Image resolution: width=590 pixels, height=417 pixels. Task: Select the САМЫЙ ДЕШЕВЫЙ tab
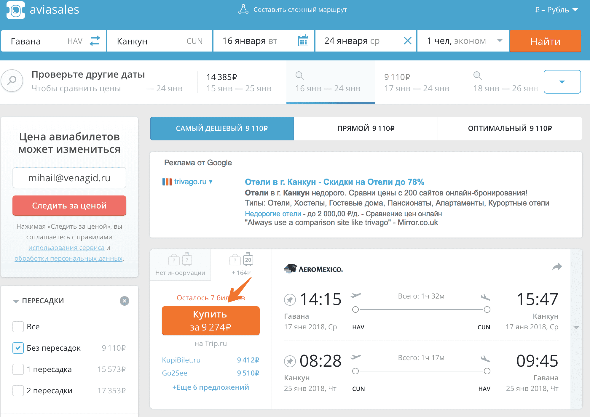click(222, 129)
